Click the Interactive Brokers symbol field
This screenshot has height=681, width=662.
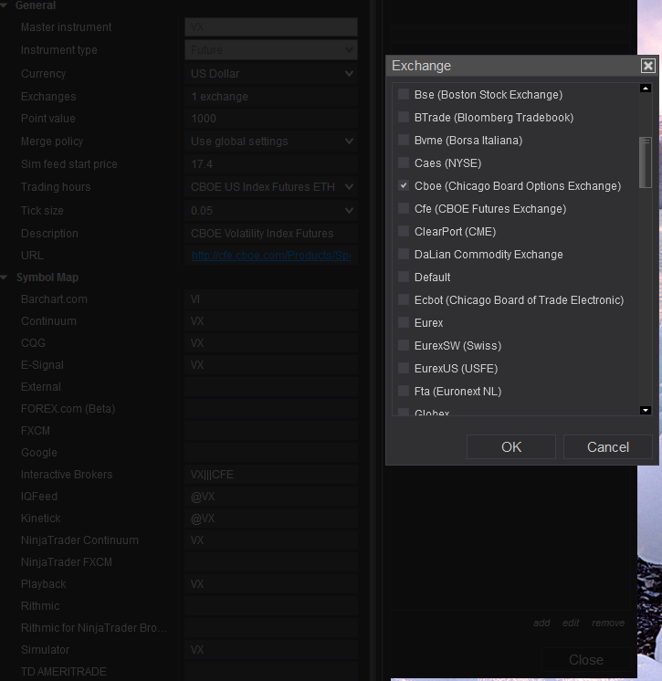pos(271,475)
